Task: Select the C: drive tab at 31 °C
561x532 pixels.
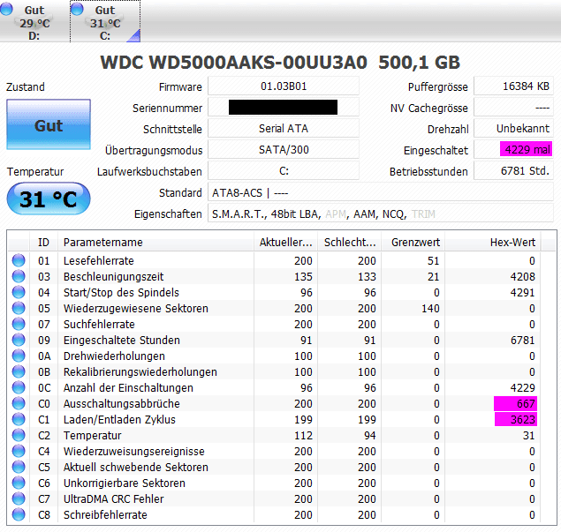Action: (x=105, y=21)
